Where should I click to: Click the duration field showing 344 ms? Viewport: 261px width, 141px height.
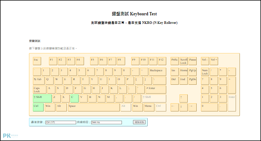(107, 122)
